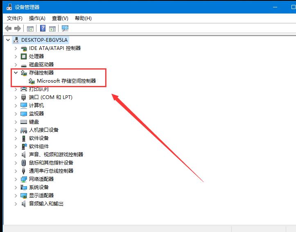
Task: Click the back arrow toolbar icon
Action: 8,28
